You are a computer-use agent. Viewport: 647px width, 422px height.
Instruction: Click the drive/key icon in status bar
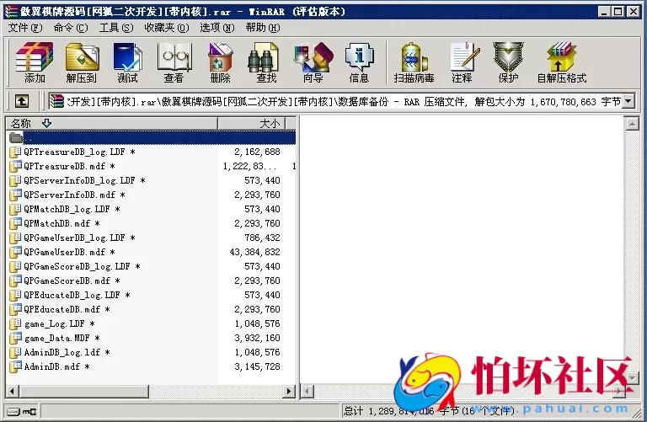coord(22,411)
